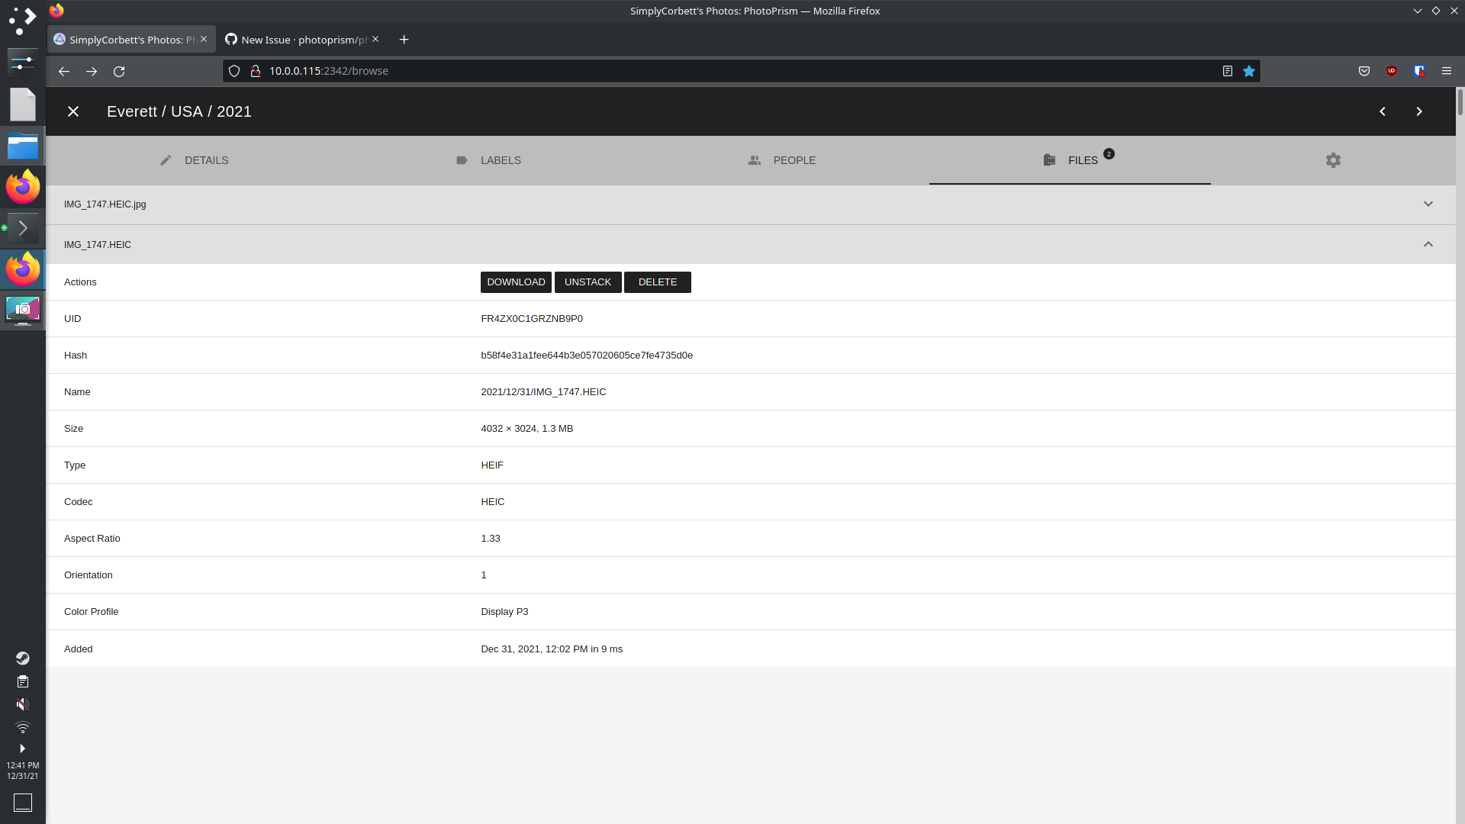Open uBlock Origin extension icon
Viewport: 1465px width, 824px height.
1392,71
